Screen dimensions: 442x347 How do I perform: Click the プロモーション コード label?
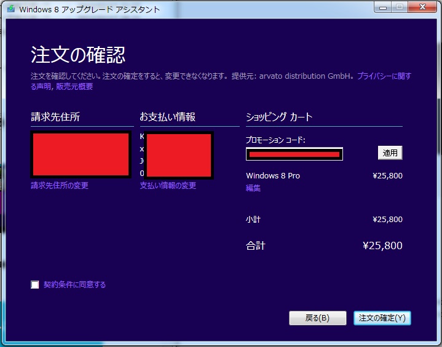pos(275,140)
